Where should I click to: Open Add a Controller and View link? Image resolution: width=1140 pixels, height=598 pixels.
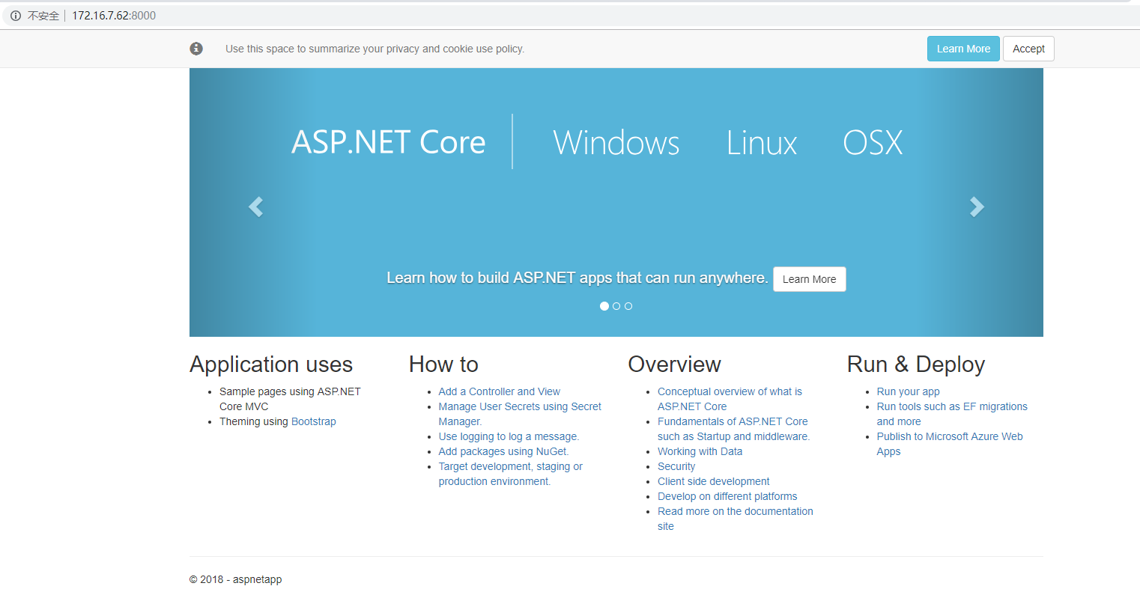tap(499, 391)
